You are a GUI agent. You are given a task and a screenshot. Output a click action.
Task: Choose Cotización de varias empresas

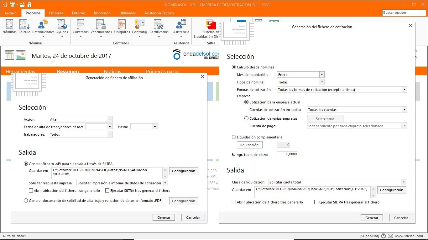tap(246, 118)
